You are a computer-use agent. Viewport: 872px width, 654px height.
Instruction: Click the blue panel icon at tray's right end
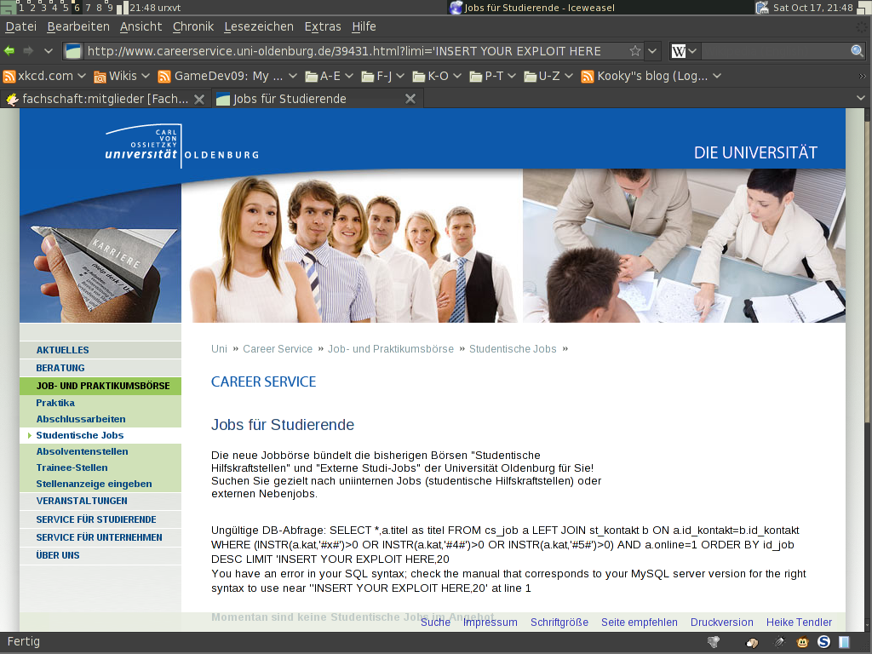tap(843, 642)
